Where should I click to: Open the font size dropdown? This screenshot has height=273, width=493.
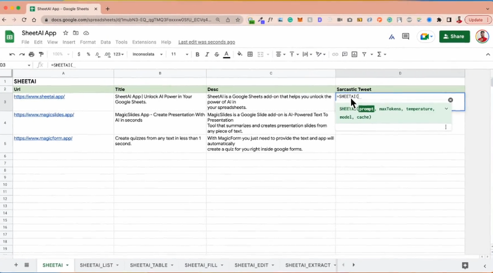[179, 54]
